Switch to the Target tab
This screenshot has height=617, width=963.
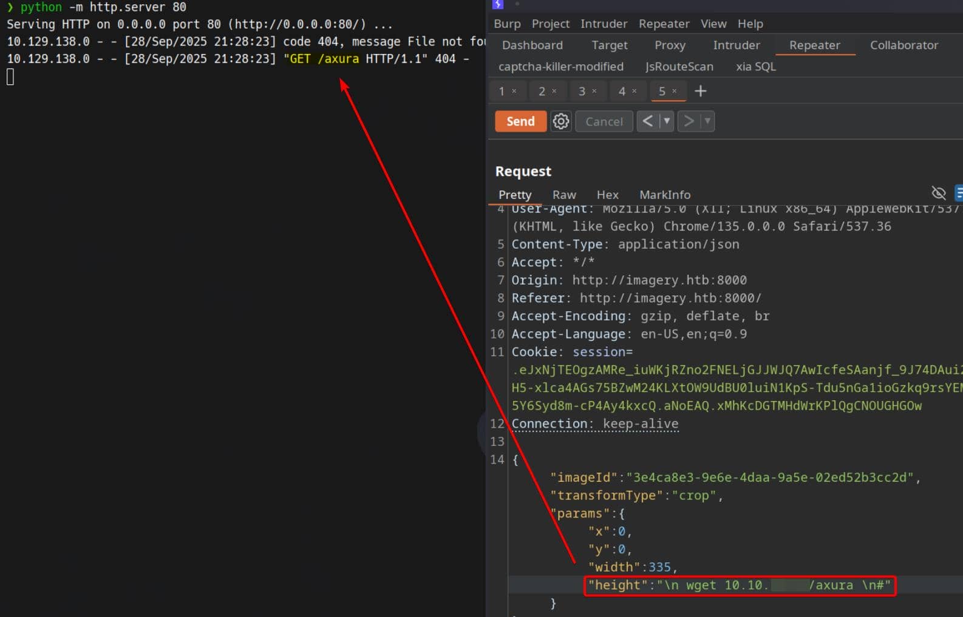(610, 45)
